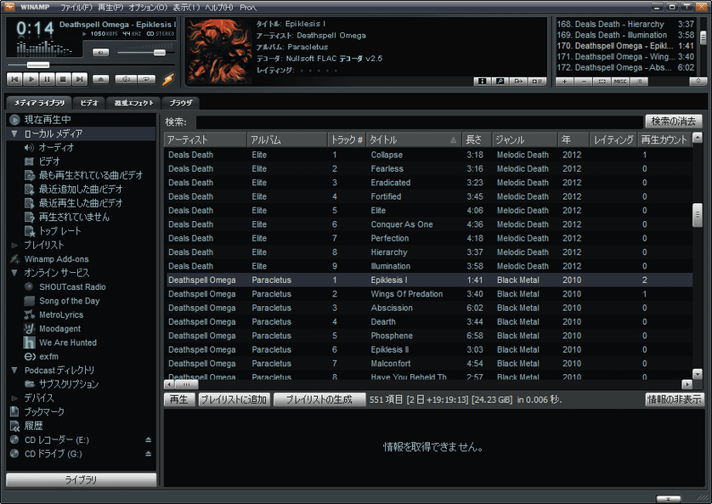Click the eject/open file button
Viewport: 712px width, 504px height.
coord(100,79)
